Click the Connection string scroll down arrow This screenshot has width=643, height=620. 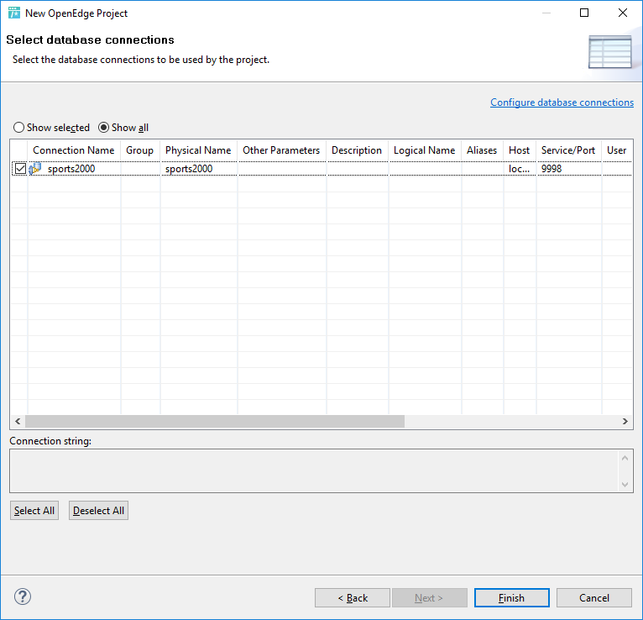[x=625, y=485]
